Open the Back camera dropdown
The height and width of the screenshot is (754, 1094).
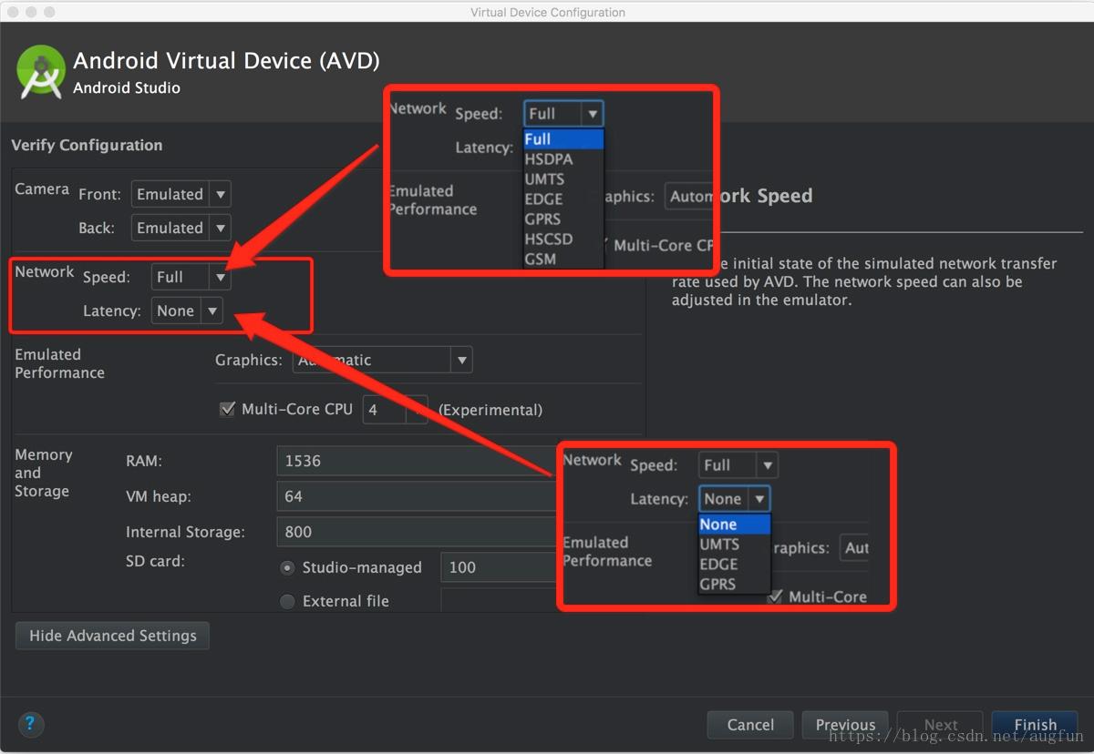click(x=181, y=228)
